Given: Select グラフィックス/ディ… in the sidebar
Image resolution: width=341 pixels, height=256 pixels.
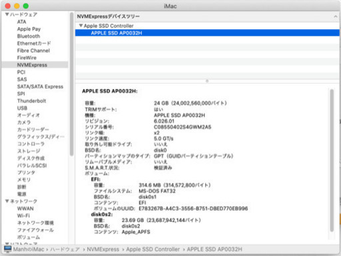Looking at the screenshot, I should click(41, 137).
